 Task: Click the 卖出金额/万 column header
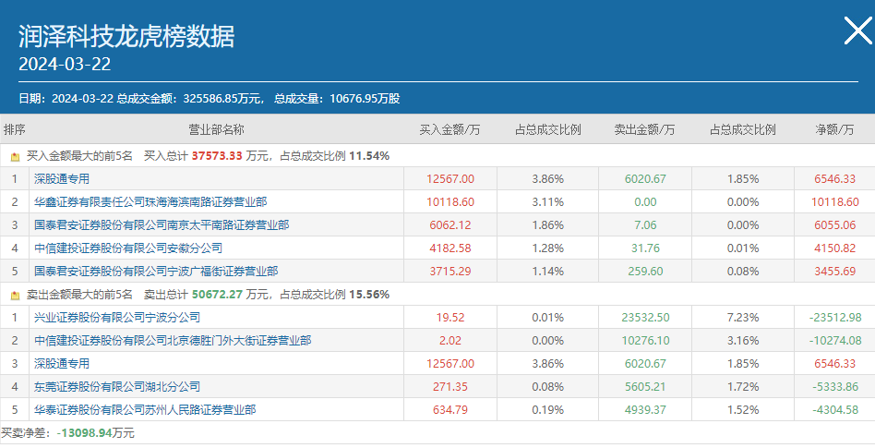(644, 129)
